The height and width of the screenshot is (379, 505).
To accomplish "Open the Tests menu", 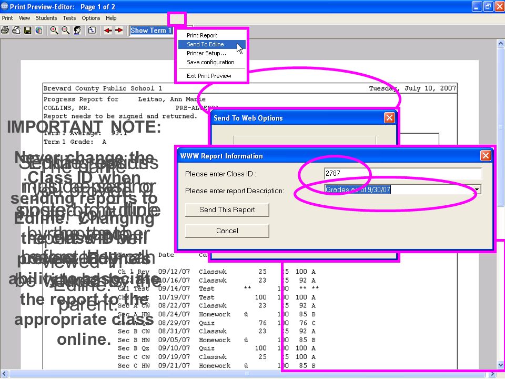I will 69,18.
